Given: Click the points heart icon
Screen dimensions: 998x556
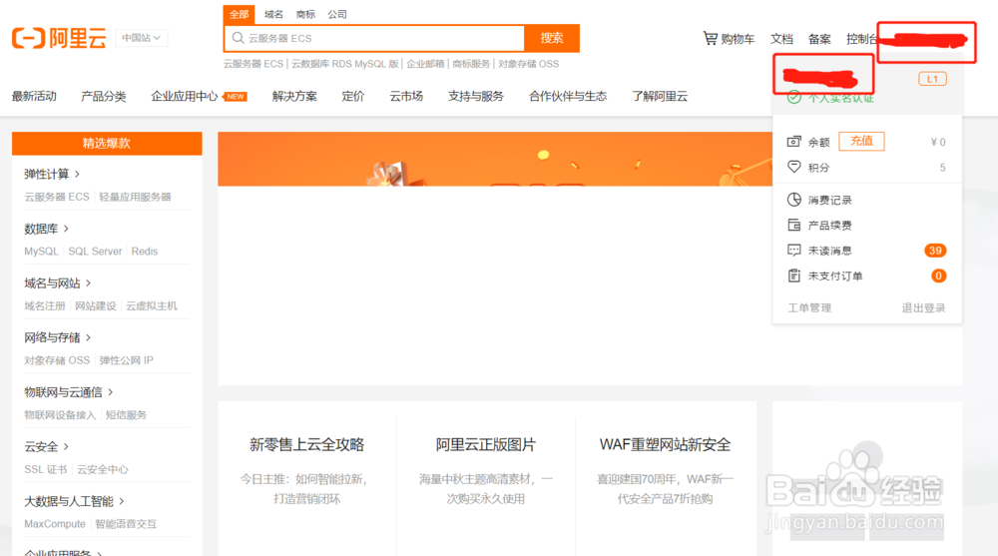Looking at the screenshot, I should [x=793, y=167].
